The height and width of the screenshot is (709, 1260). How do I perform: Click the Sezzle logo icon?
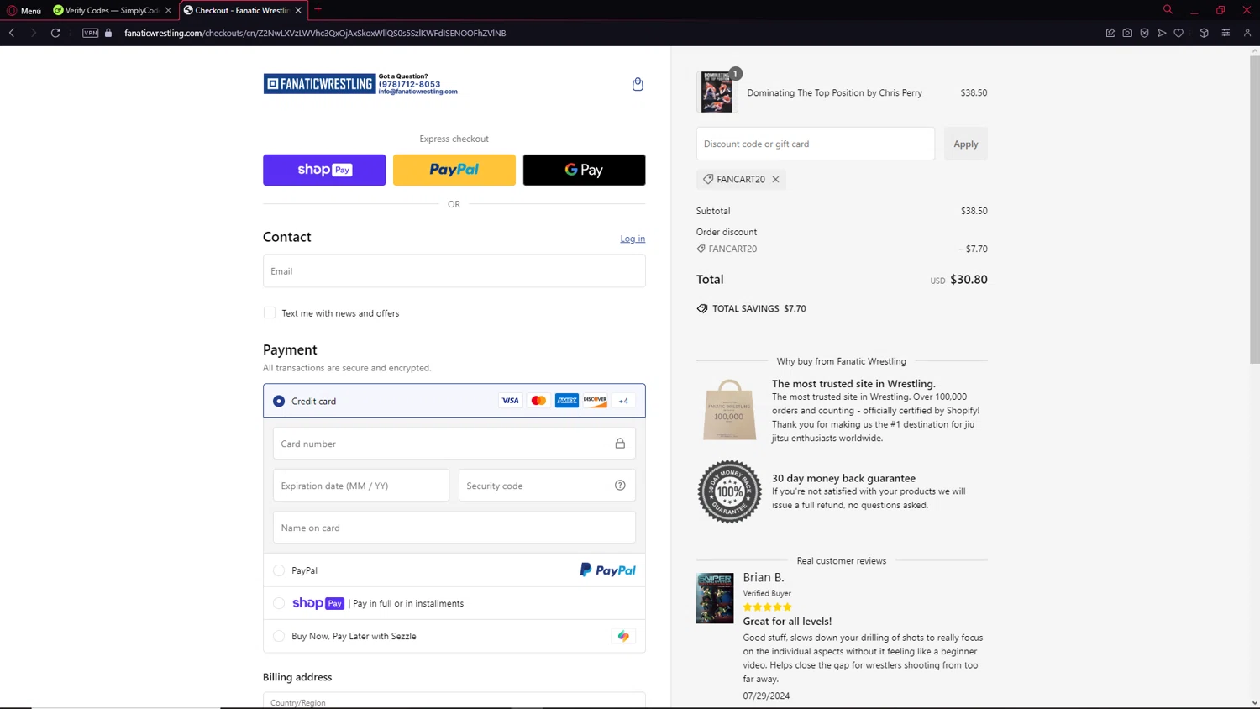point(623,636)
